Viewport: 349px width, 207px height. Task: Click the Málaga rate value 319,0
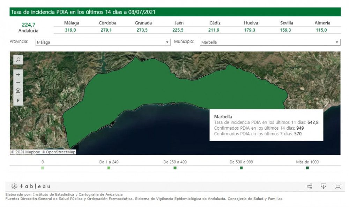[70, 30]
